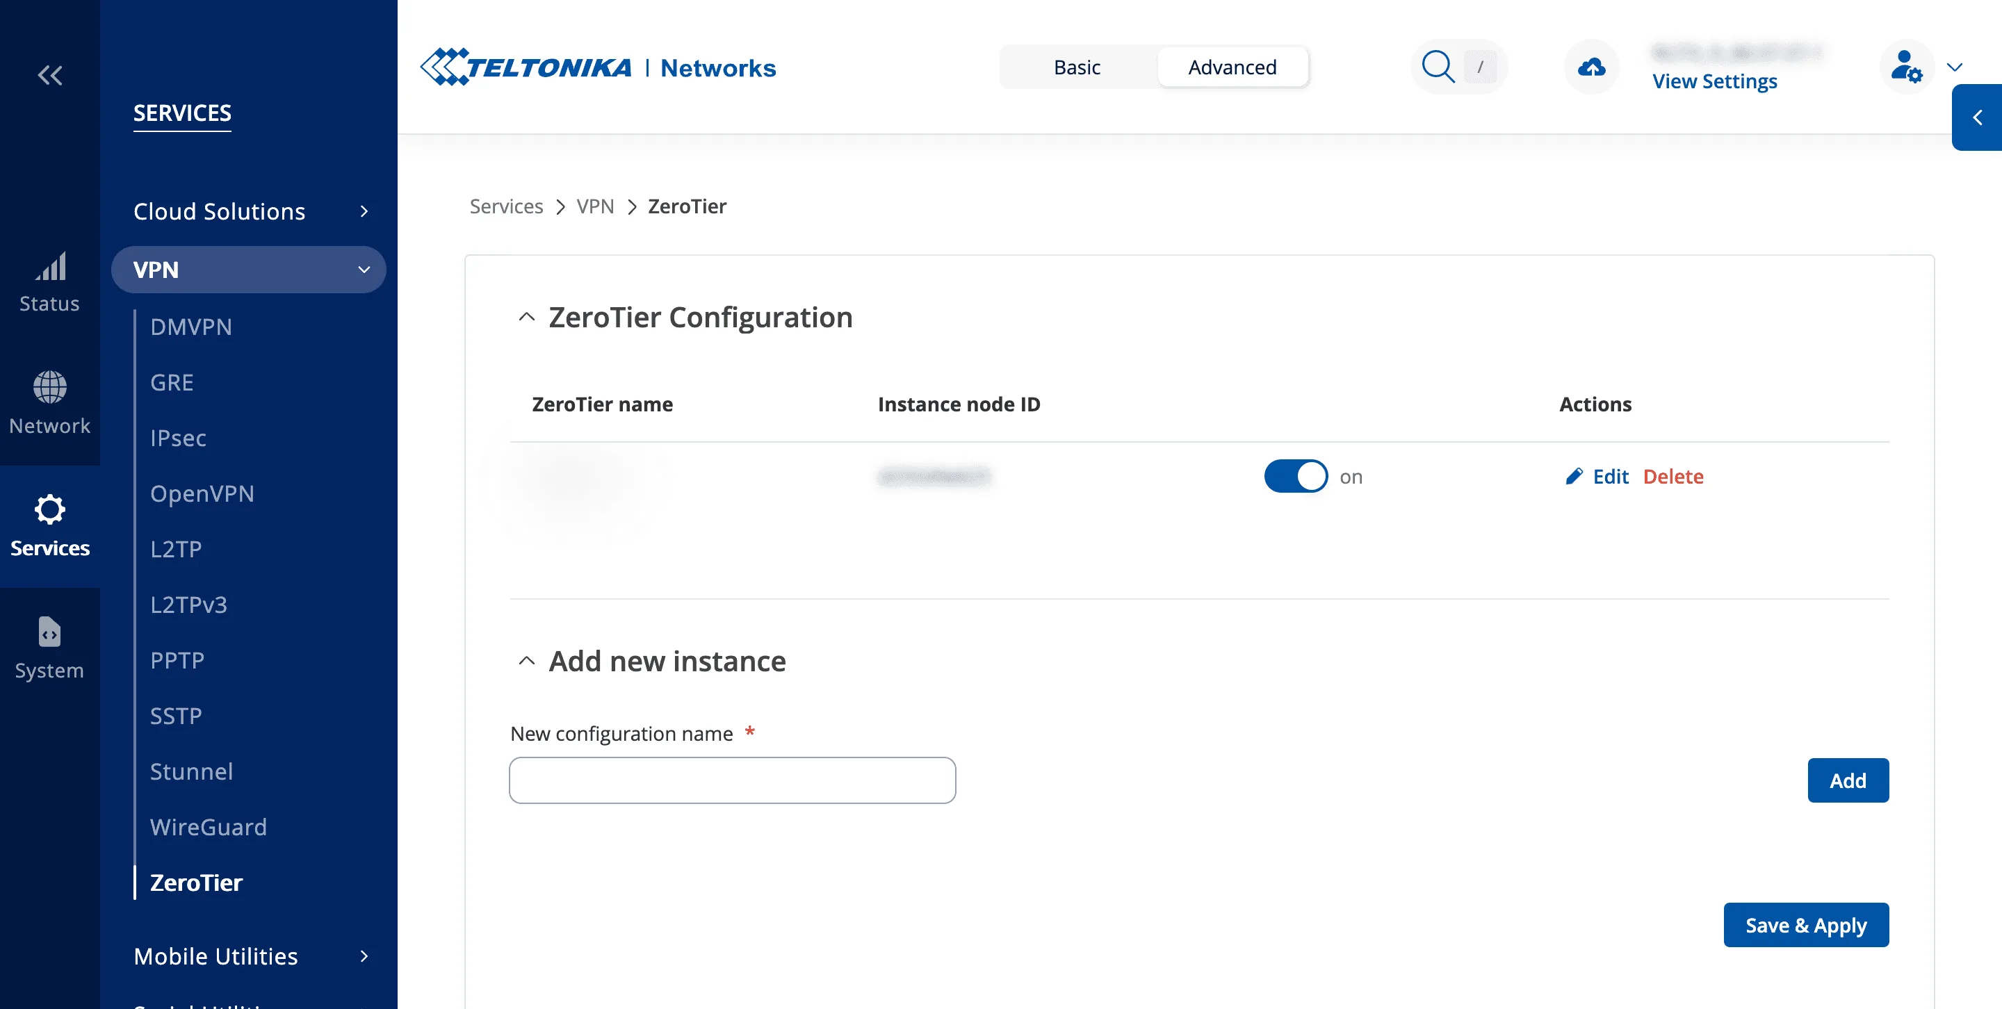This screenshot has height=1009, width=2002.
Task: Click Edit for the ZeroTier instance
Action: click(1611, 476)
